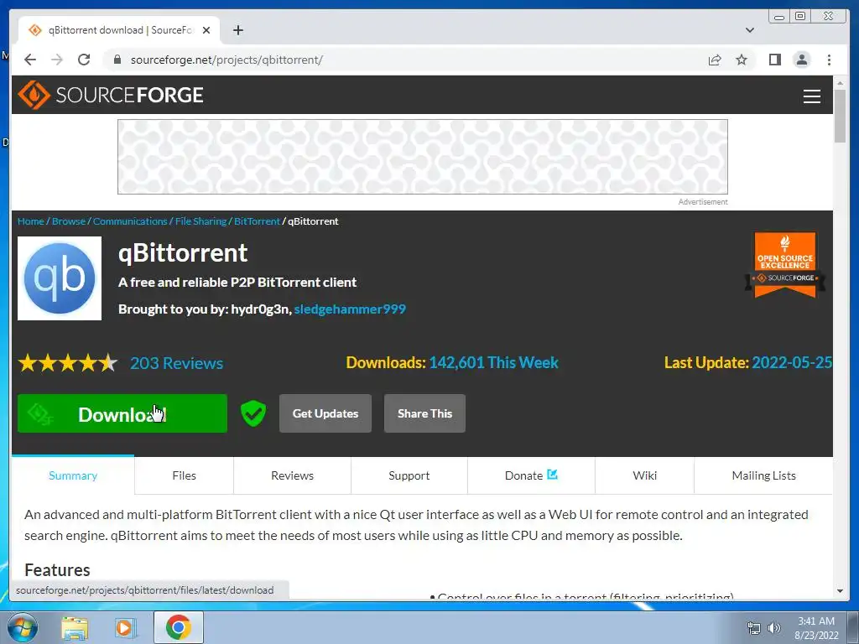Switch to the Reviews tab
Image resolution: width=859 pixels, height=644 pixels.
pyautogui.click(x=293, y=475)
